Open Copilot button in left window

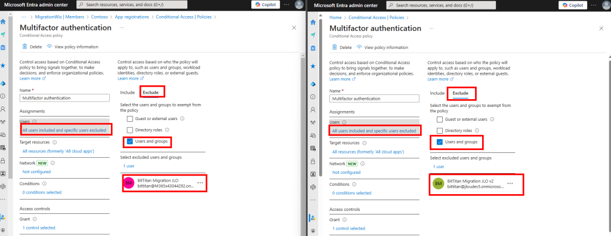266,5
